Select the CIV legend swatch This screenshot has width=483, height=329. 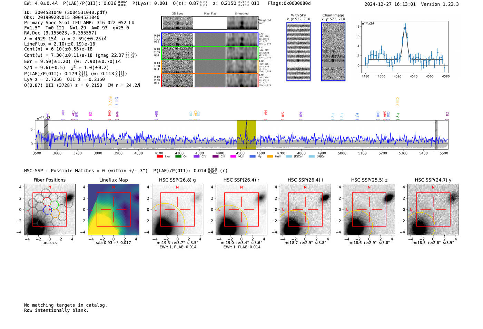pyautogui.click(x=196, y=156)
